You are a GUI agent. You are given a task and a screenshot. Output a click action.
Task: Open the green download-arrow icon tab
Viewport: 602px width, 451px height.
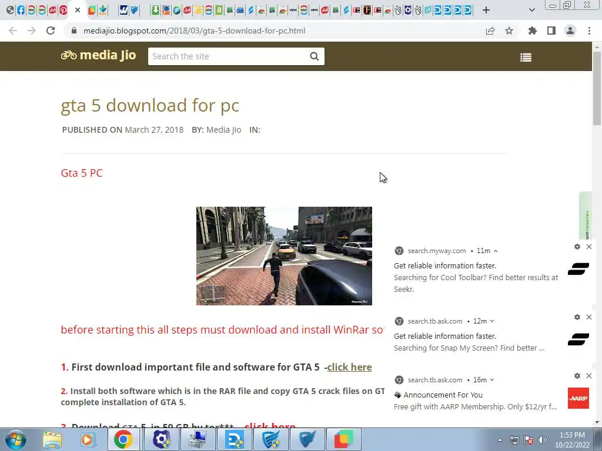coord(155,11)
